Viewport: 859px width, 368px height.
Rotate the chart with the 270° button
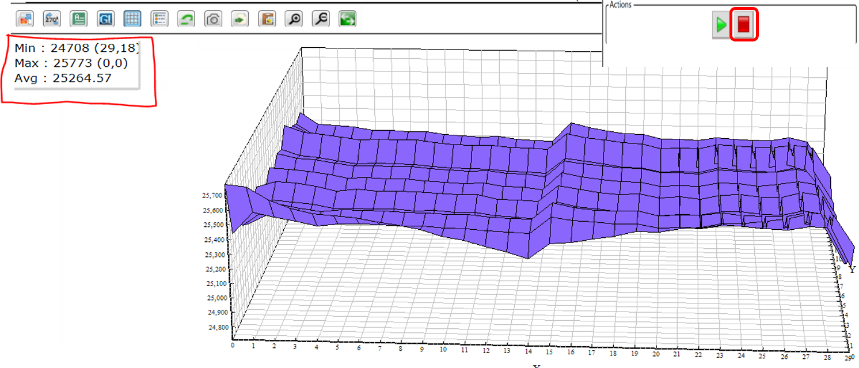tap(52, 18)
